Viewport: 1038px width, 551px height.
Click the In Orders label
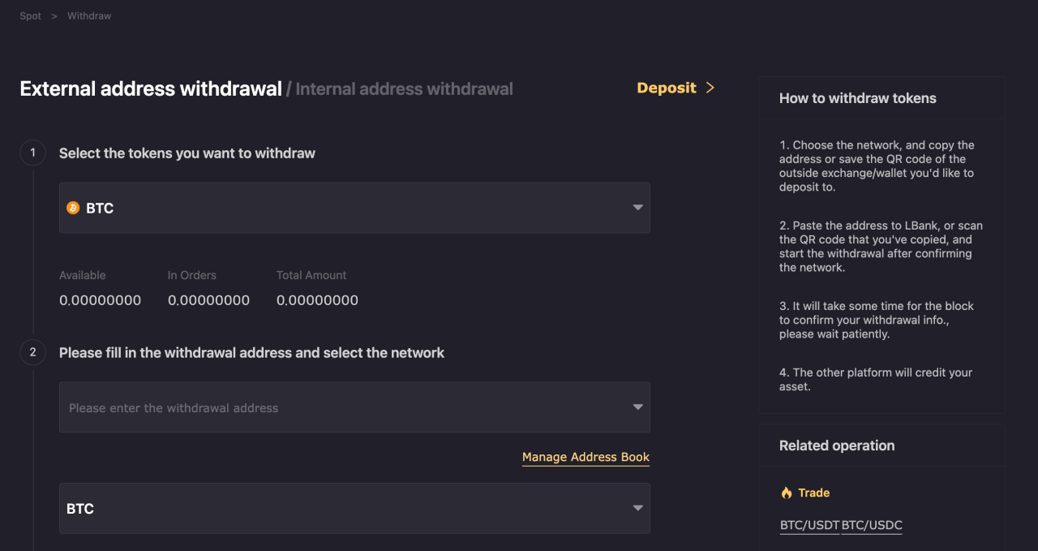coord(192,275)
